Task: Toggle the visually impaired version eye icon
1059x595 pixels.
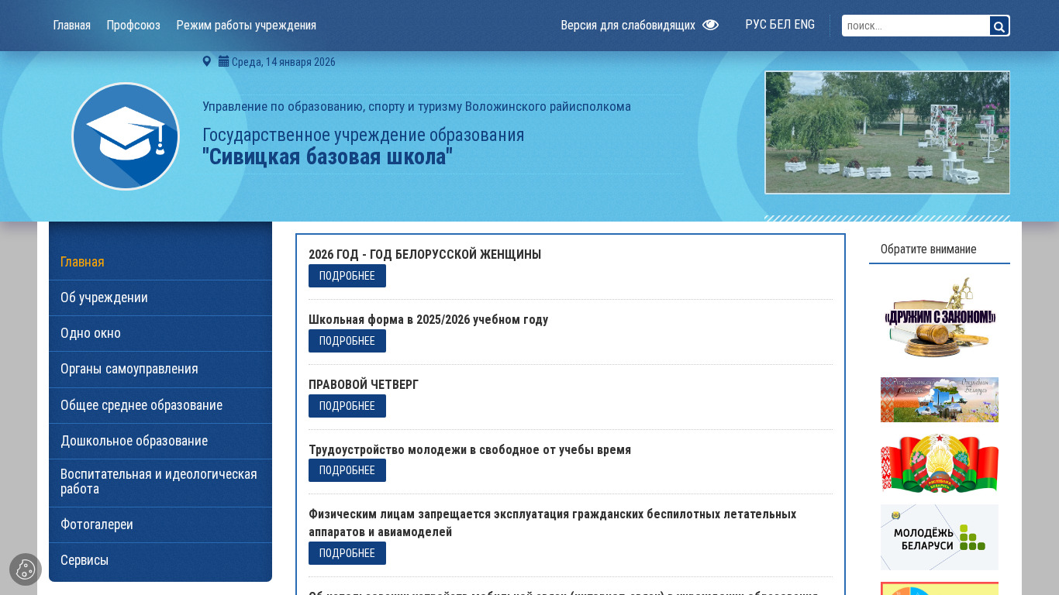Action: tap(710, 25)
